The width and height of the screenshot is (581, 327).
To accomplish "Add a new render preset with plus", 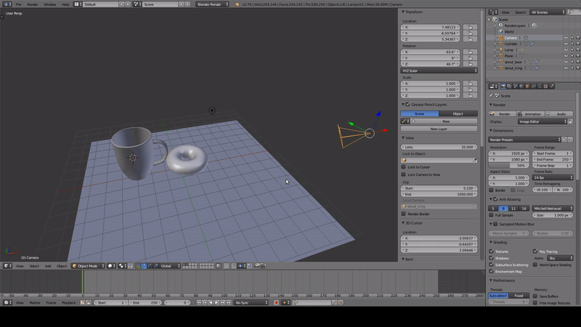I will click(x=563, y=139).
